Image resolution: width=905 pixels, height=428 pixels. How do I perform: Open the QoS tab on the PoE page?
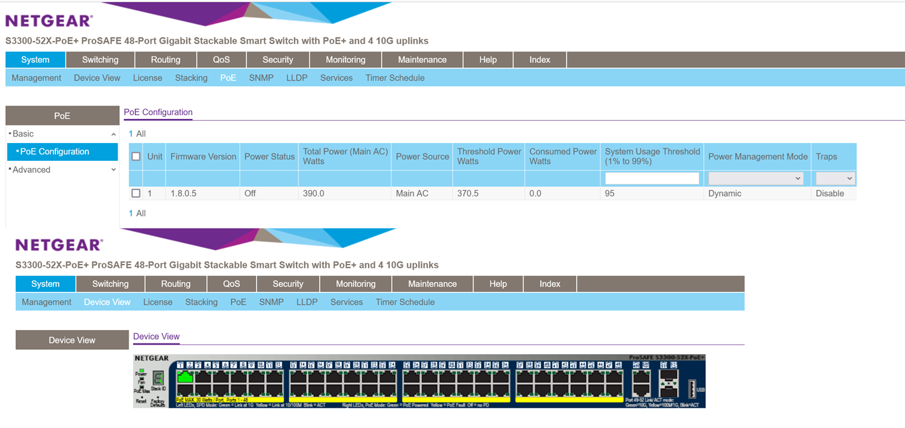pyautogui.click(x=221, y=60)
